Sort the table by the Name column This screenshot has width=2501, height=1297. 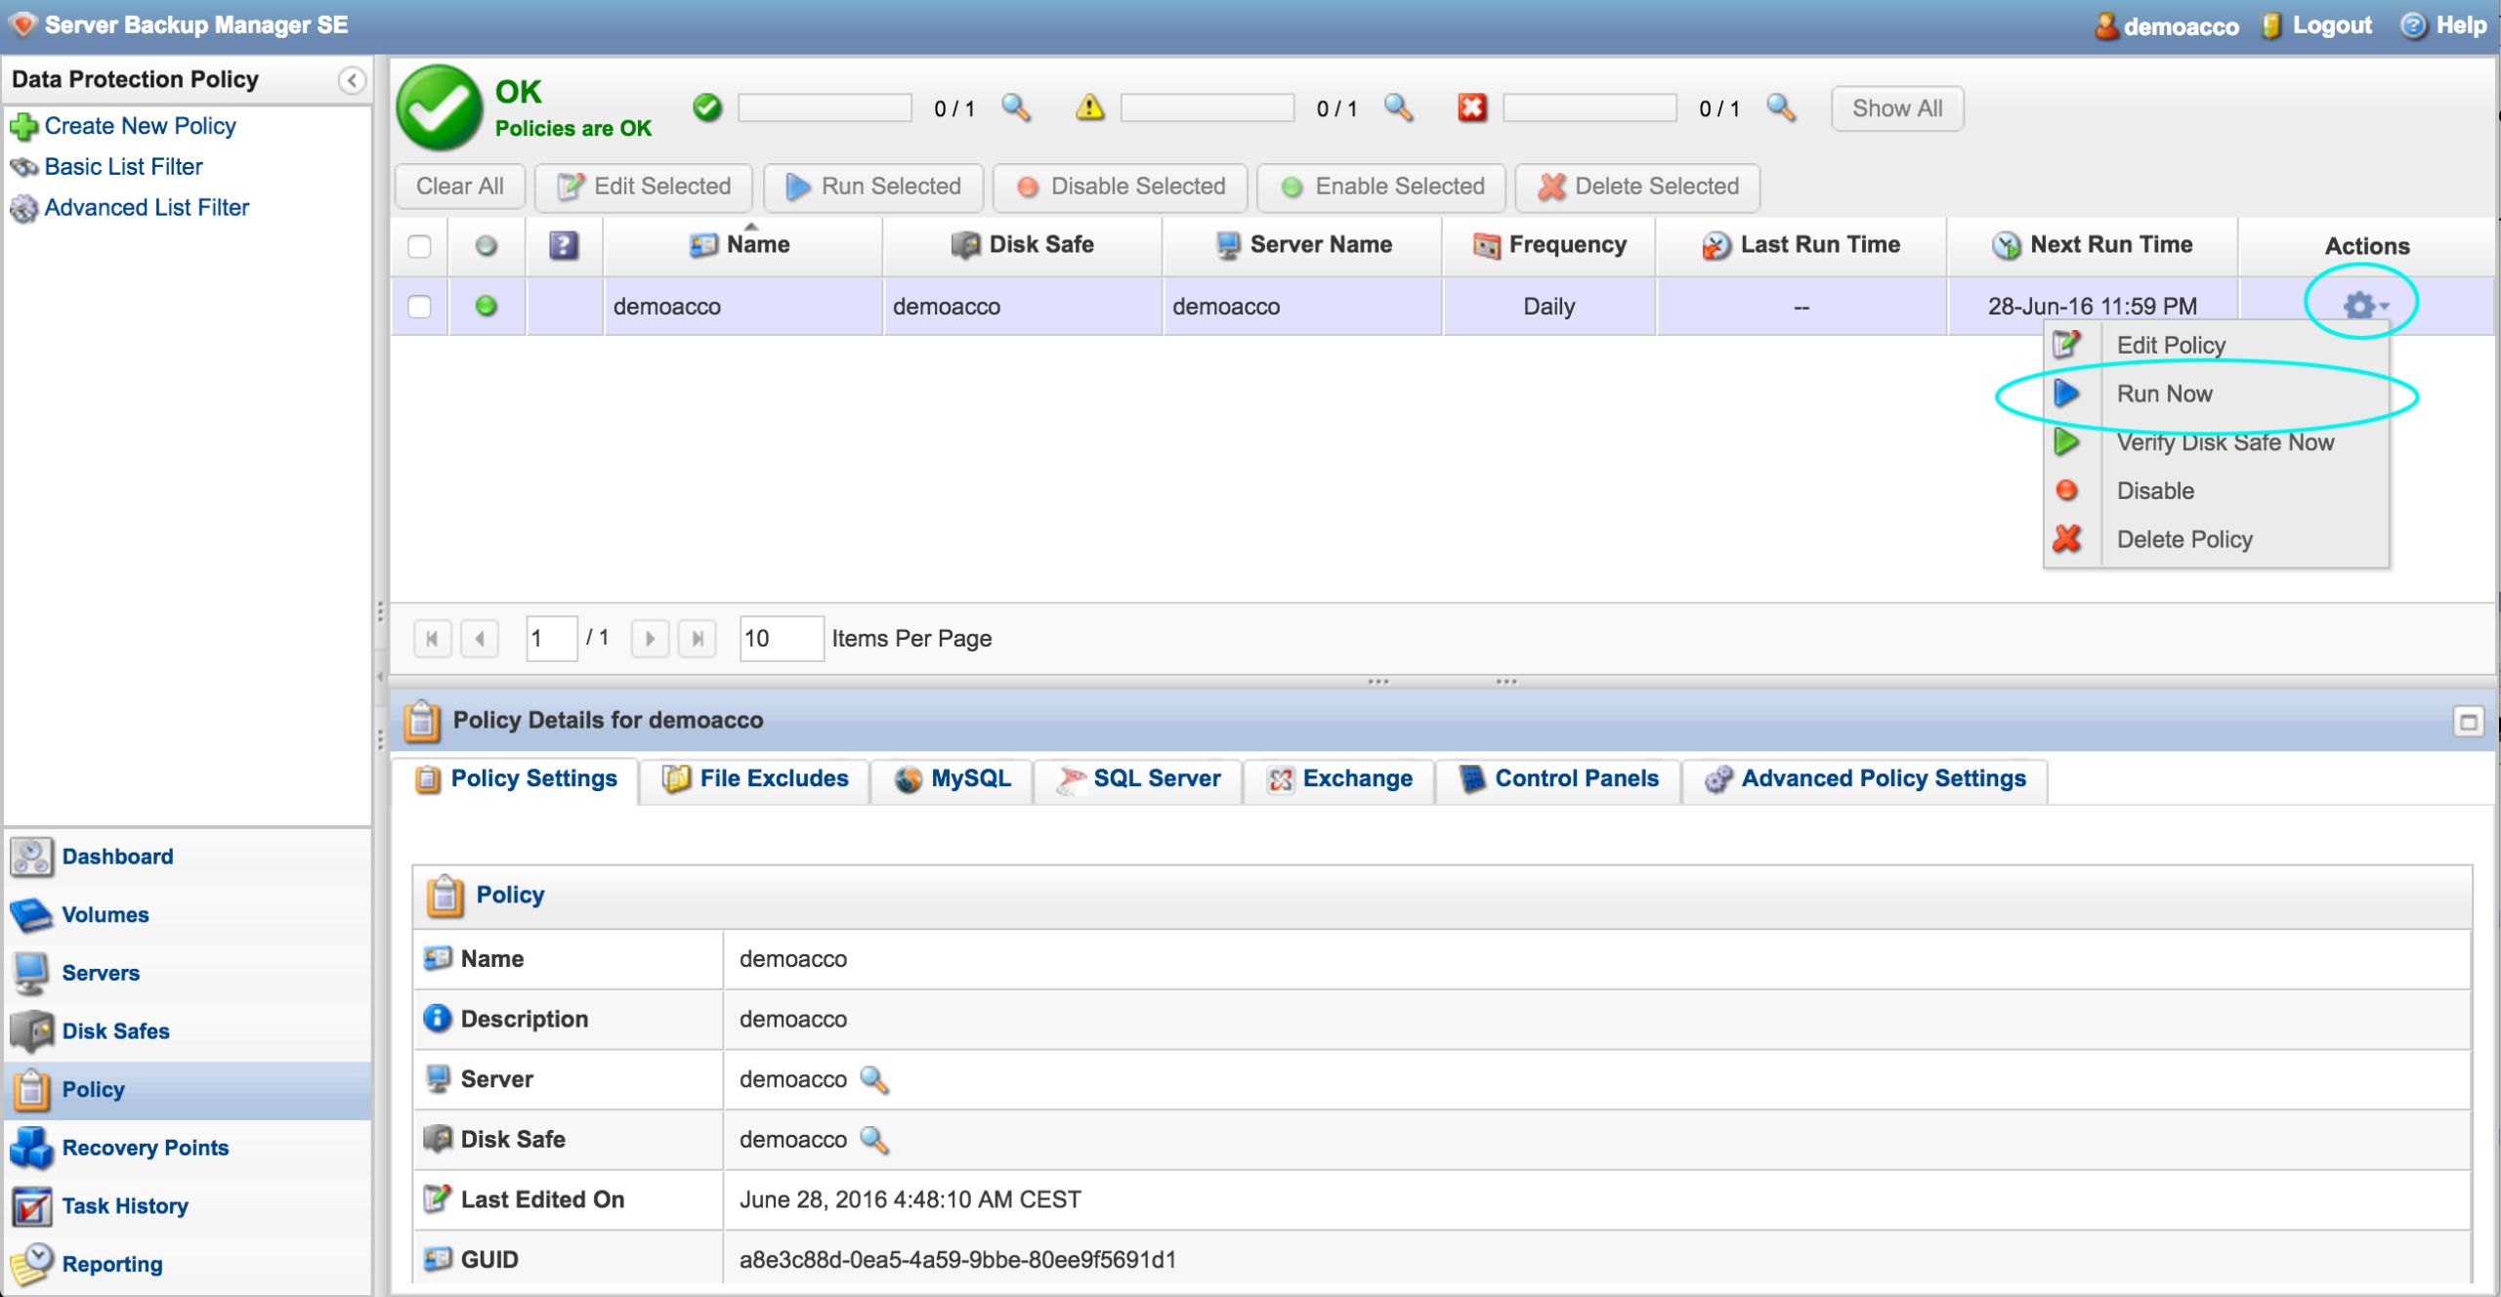tap(757, 245)
